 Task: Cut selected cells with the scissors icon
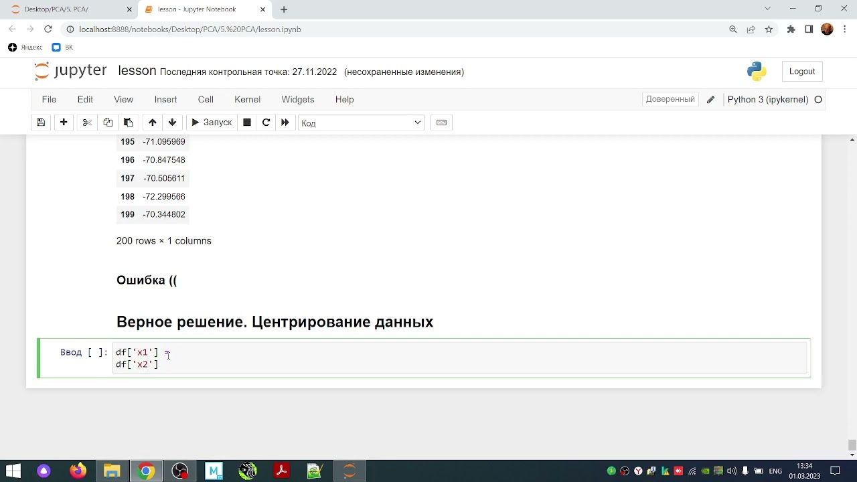click(87, 123)
